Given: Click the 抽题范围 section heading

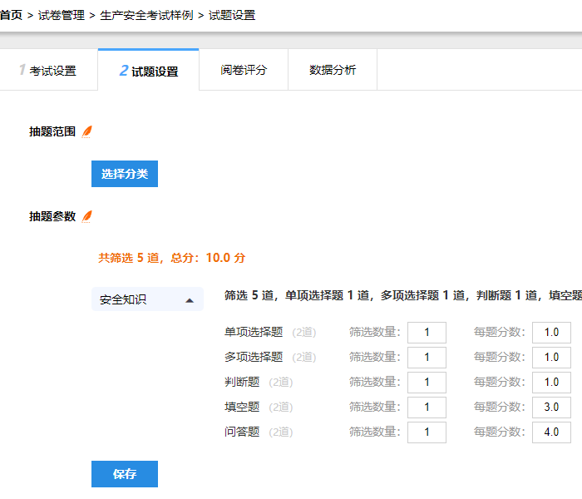Looking at the screenshot, I should click(52, 131).
